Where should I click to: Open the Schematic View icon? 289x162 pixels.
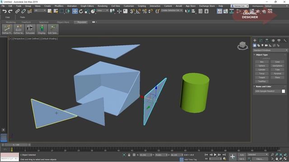232,11
